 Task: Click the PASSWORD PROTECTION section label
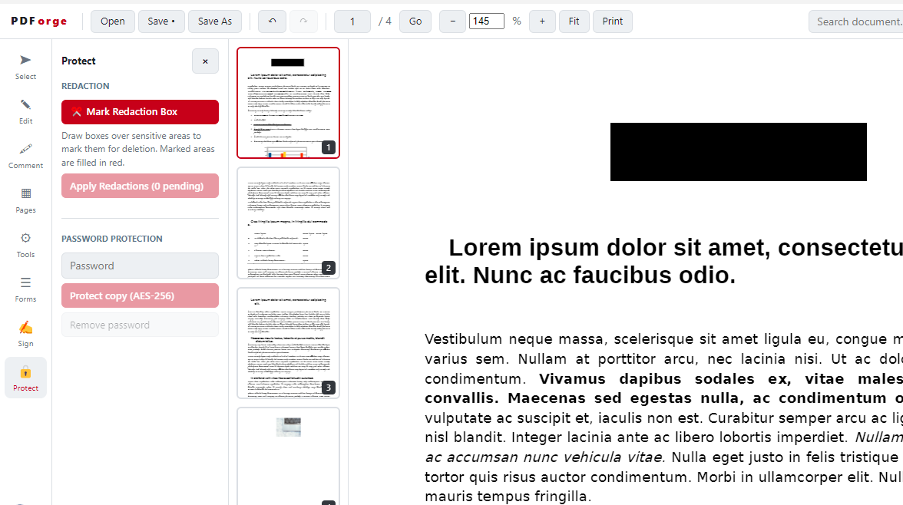pos(112,239)
